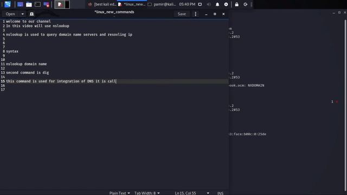Expand the Open recent files dropdown arrow
This screenshot has height=195, width=347.
point(22,14)
